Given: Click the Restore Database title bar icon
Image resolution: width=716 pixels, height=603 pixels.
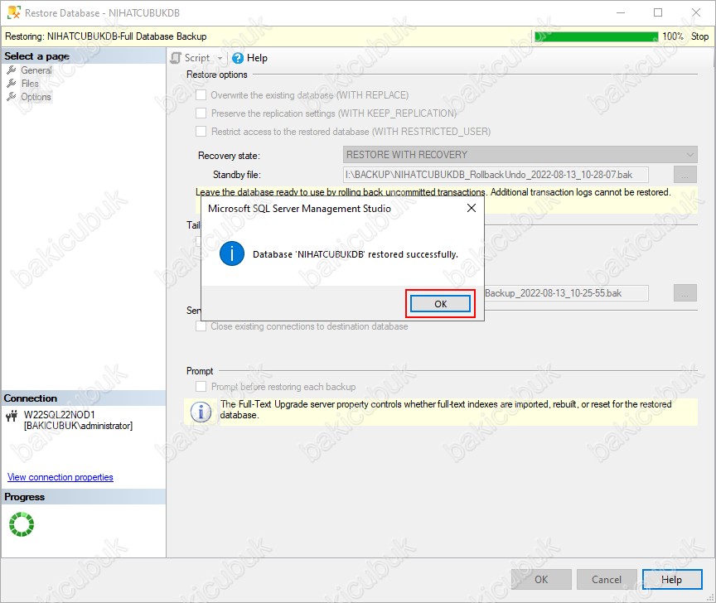Looking at the screenshot, I should tap(14, 12).
